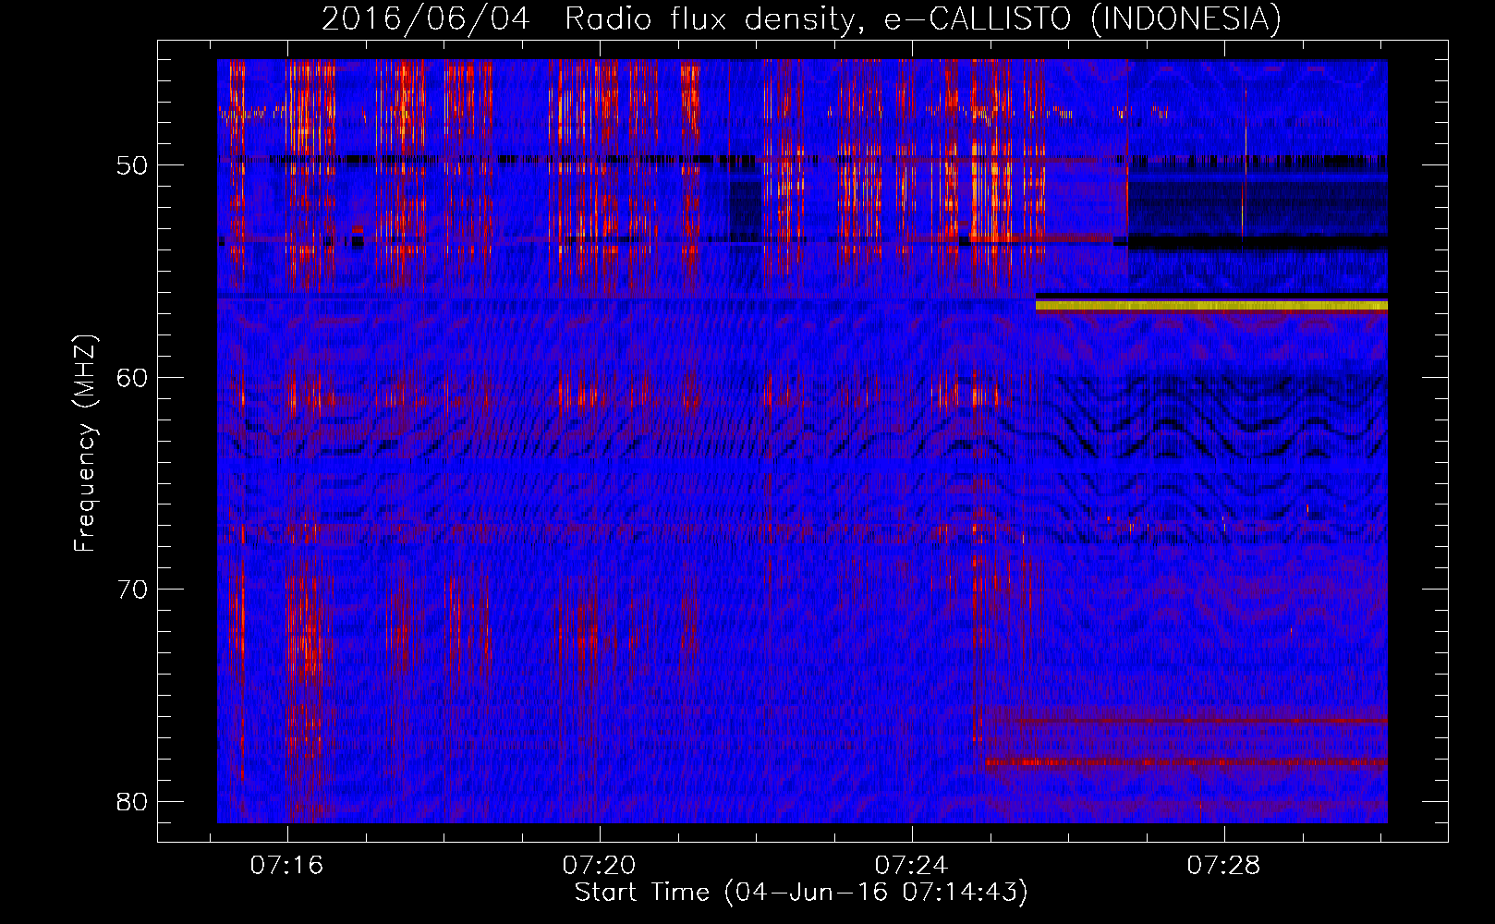Click the 50 frequency axis label
This screenshot has width=1495, height=924.
[x=132, y=165]
